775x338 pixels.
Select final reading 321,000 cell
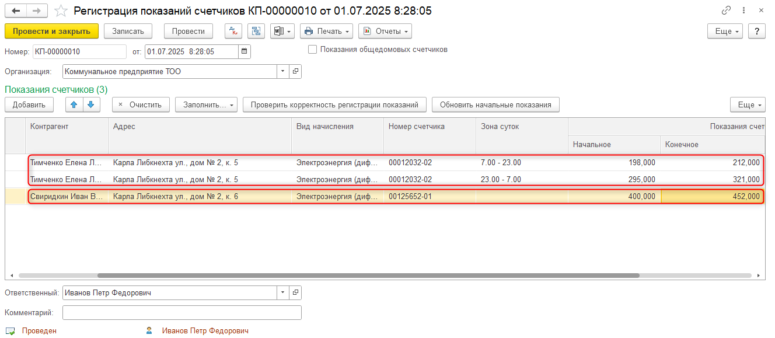(x=713, y=179)
